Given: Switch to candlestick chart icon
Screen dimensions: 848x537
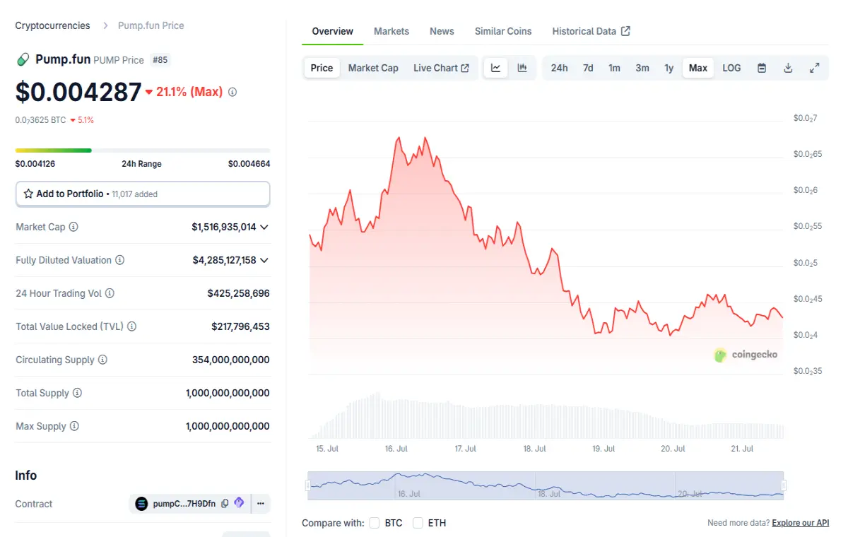Looking at the screenshot, I should tap(522, 68).
